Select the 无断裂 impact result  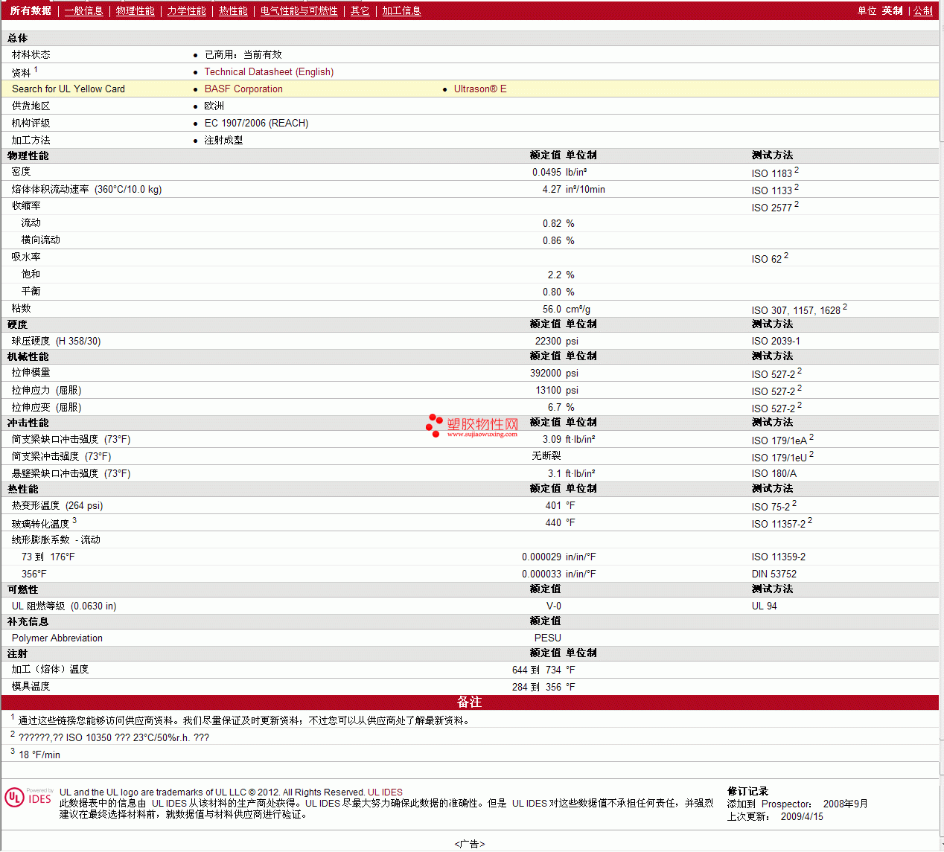coord(546,455)
